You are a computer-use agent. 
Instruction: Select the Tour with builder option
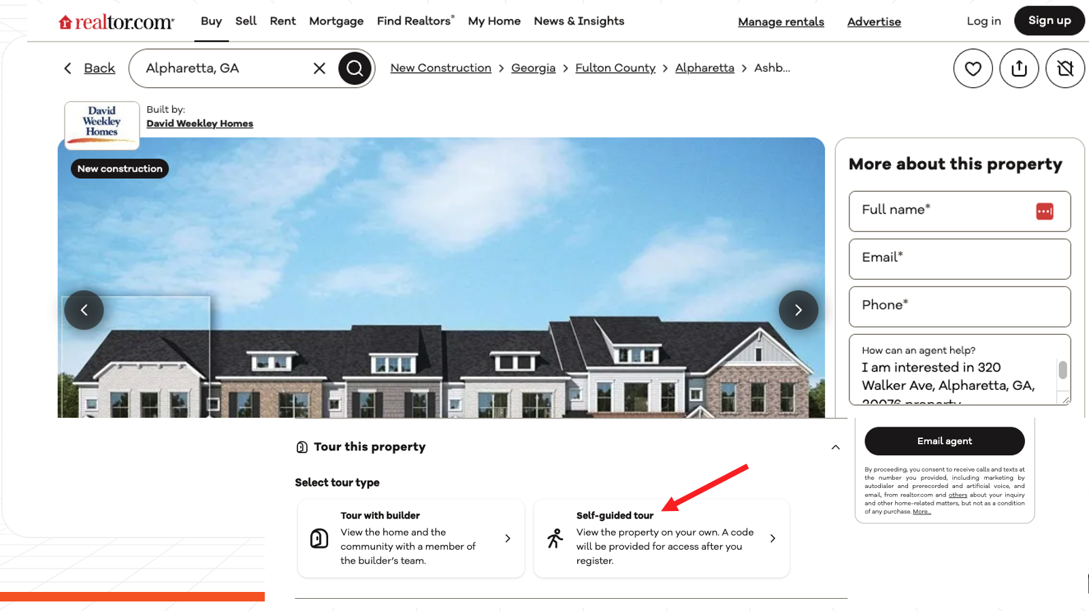pyautogui.click(x=411, y=538)
